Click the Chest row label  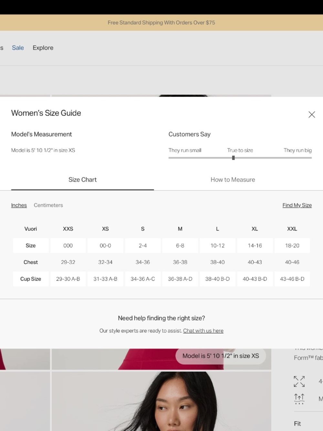pos(31,262)
